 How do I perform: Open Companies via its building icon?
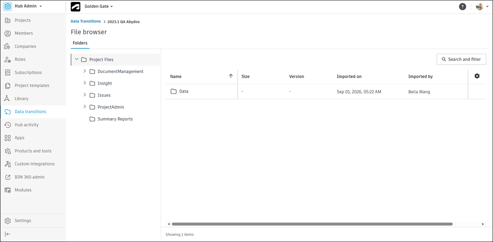point(8,46)
